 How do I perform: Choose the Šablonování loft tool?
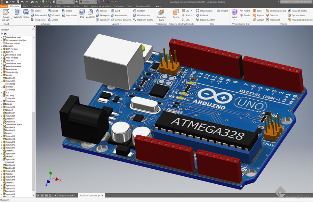pyautogui.click(x=39, y=15)
